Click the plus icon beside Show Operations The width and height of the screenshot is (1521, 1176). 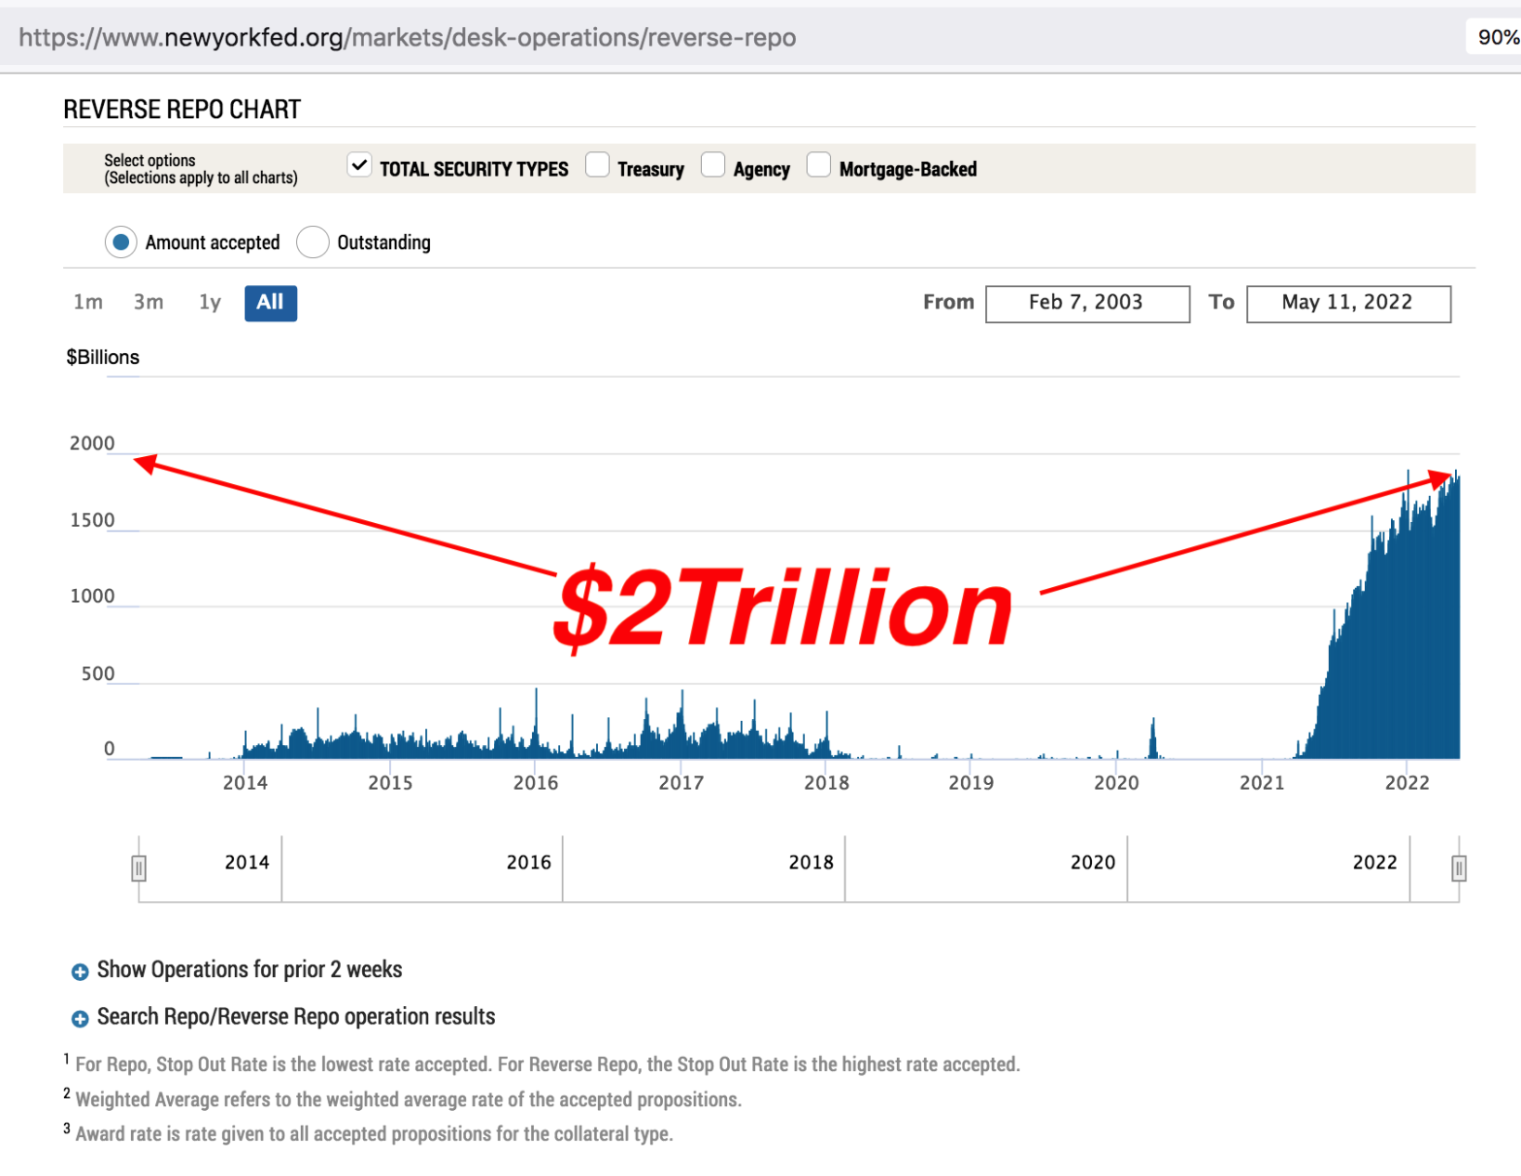coord(80,972)
